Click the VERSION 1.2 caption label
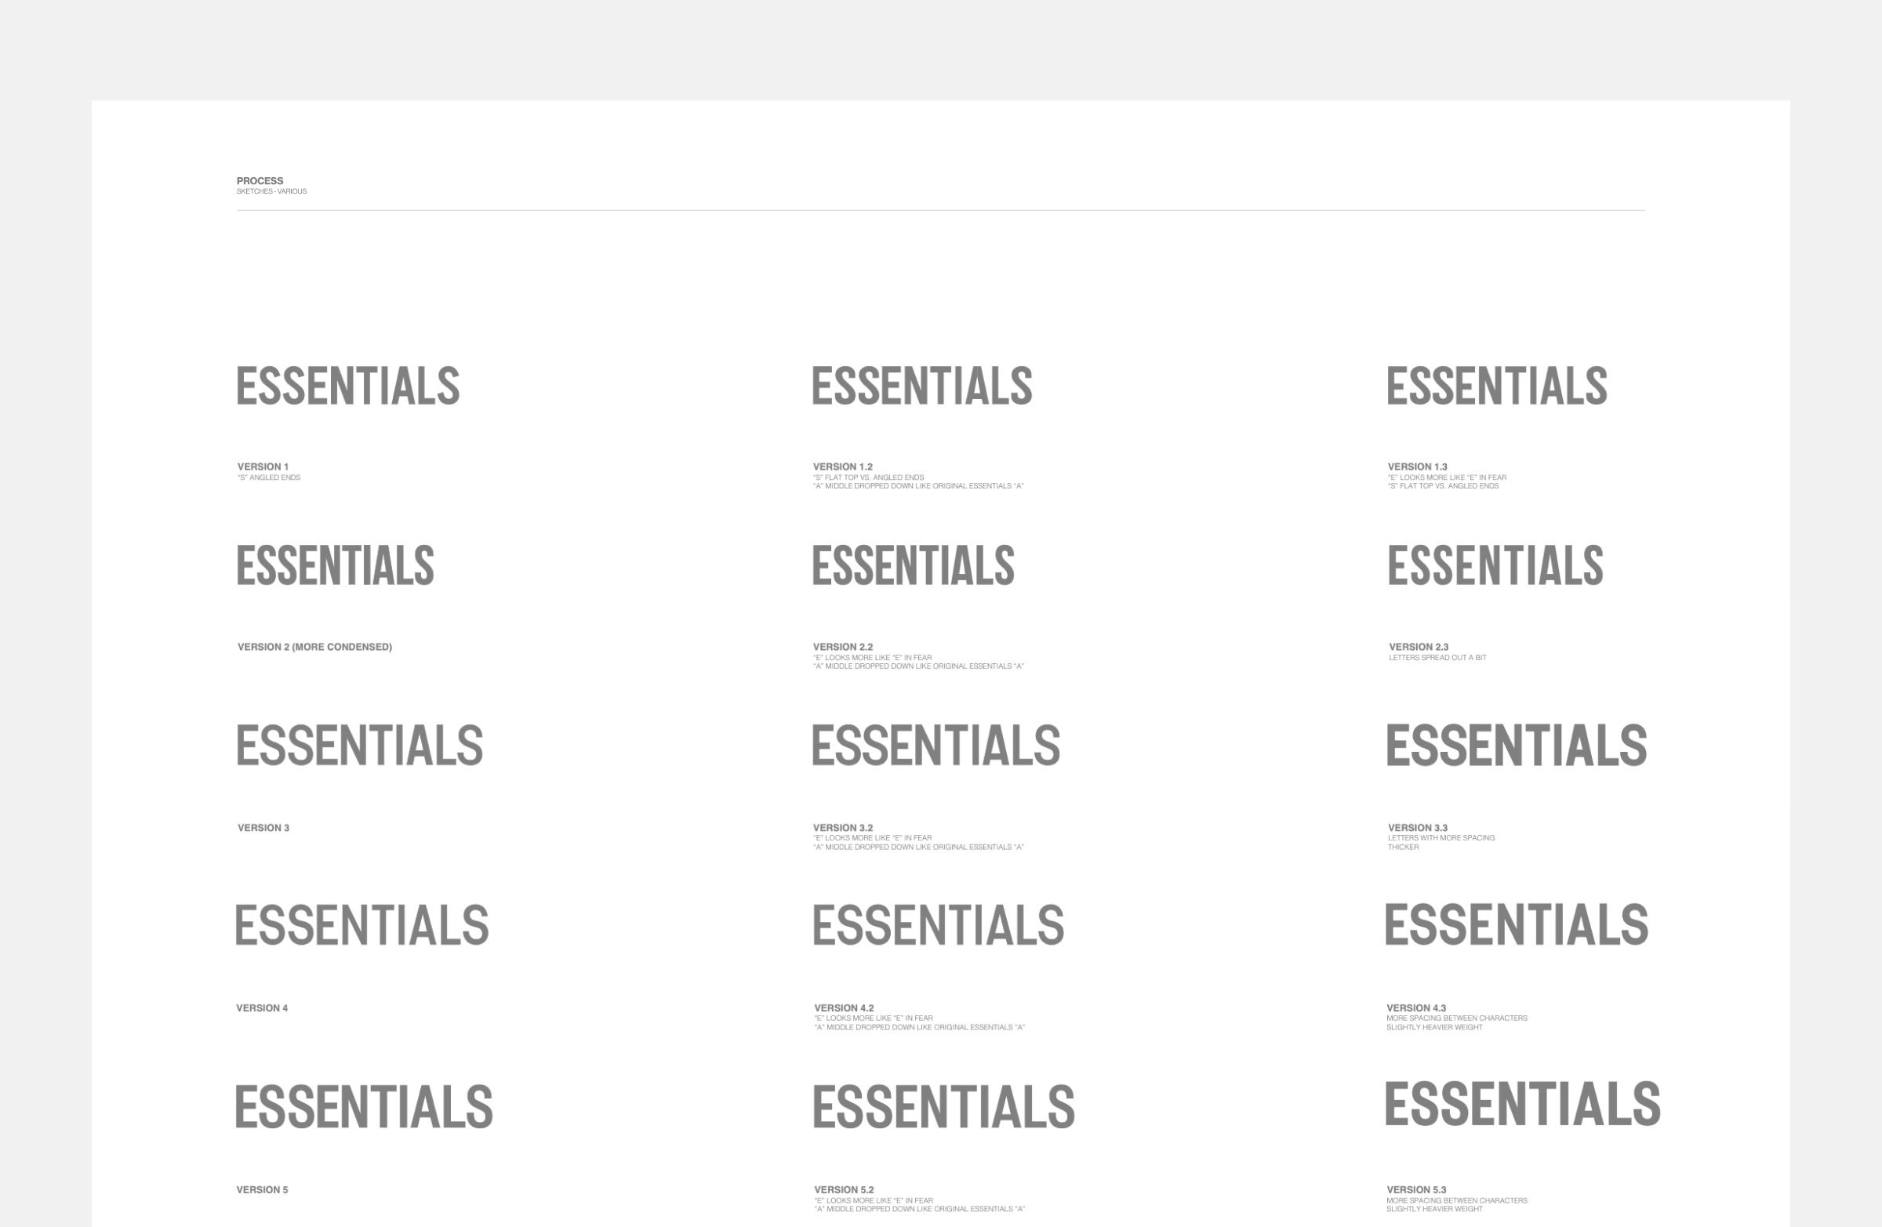The image size is (1882, 1227). (843, 466)
